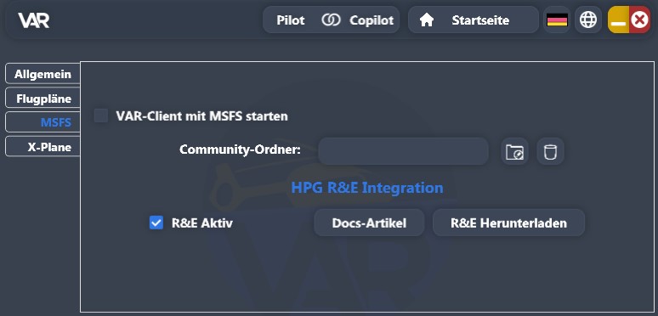Image resolution: width=658 pixels, height=316 pixels.
Task: Click the linked rings icon between Pilot and Copilot
Action: click(331, 20)
